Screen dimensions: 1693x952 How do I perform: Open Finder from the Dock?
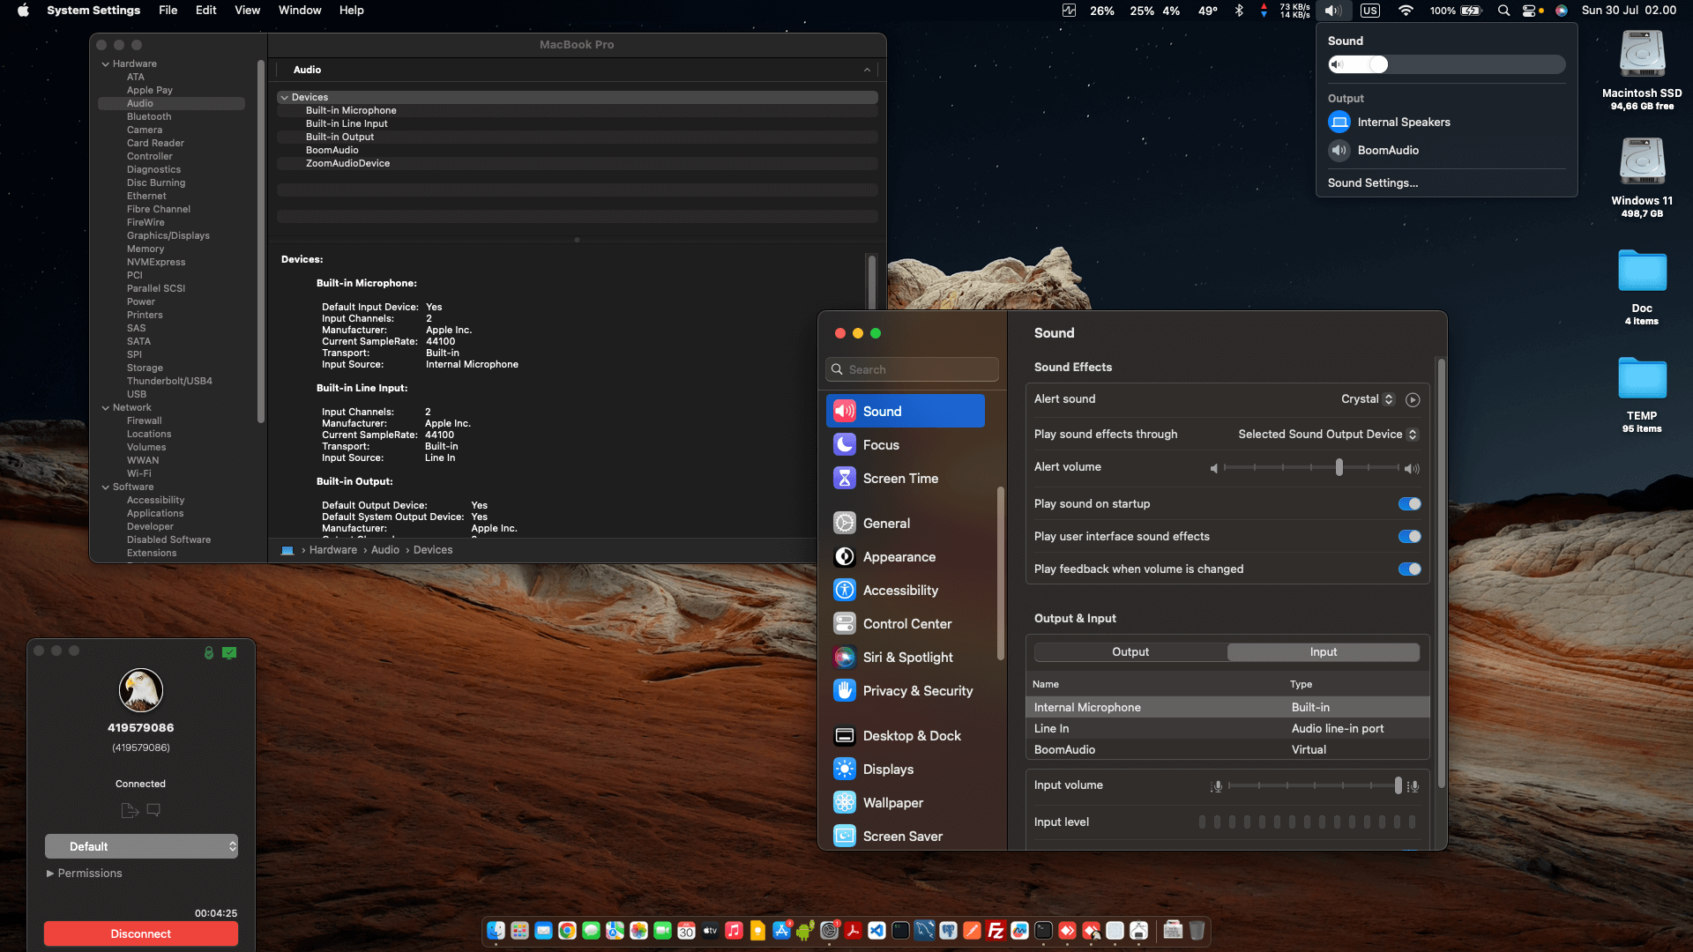click(x=496, y=931)
